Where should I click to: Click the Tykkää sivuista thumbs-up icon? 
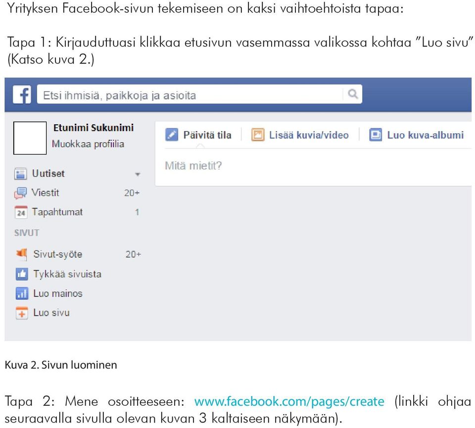click(22, 274)
